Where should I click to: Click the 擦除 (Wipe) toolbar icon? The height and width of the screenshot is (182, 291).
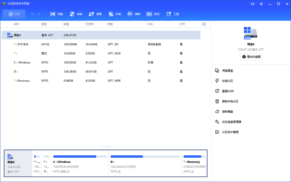coord(133,14)
